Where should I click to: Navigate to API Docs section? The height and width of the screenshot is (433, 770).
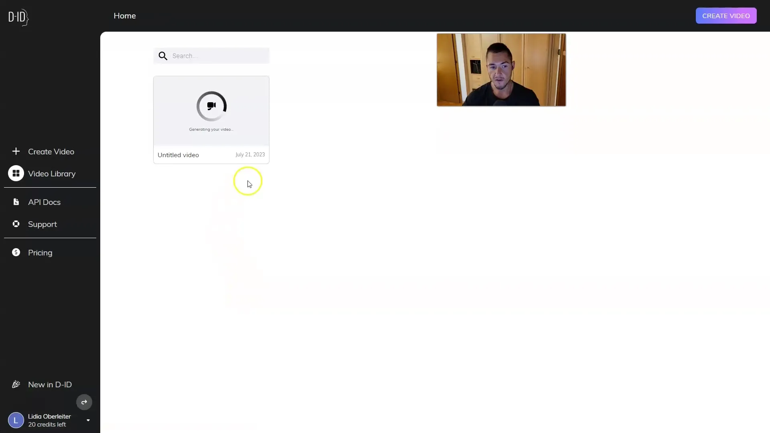pyautogui.click(x=45, y=201)
